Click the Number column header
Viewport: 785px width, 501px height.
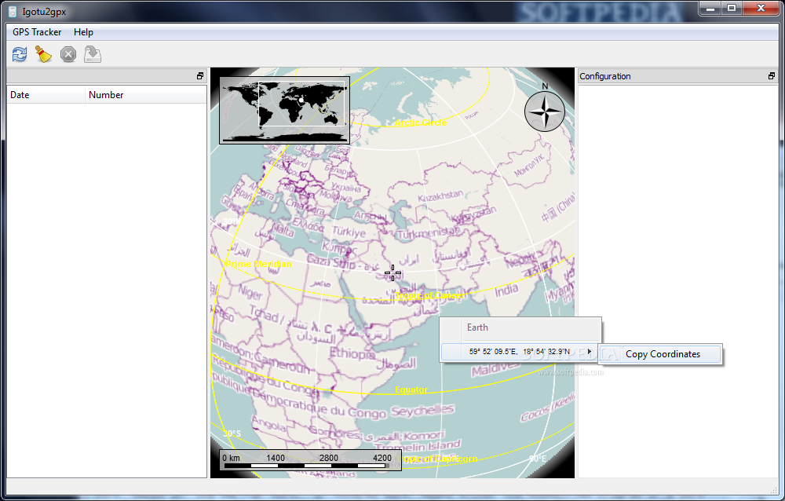(x=146, y=95)
